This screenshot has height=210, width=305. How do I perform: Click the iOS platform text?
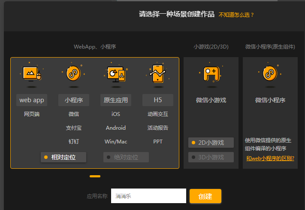(x=116, y=114)
